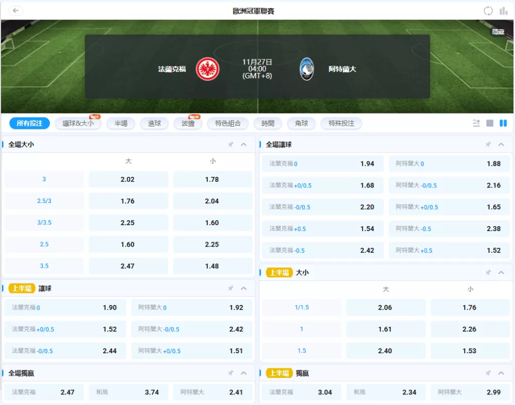
Task: Pin the 全場大小 panel
Action: tap(231, 145)
